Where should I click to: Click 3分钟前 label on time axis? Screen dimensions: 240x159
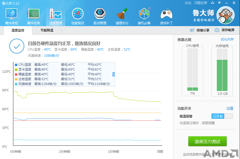coord(16,152)
